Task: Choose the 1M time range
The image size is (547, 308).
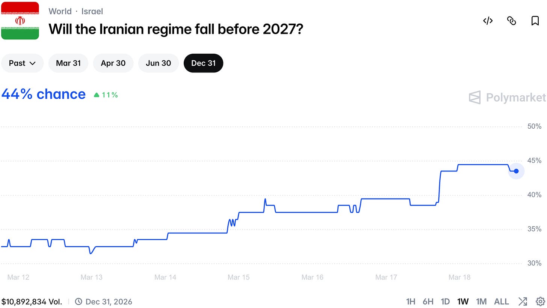Action: click(481, 301)
